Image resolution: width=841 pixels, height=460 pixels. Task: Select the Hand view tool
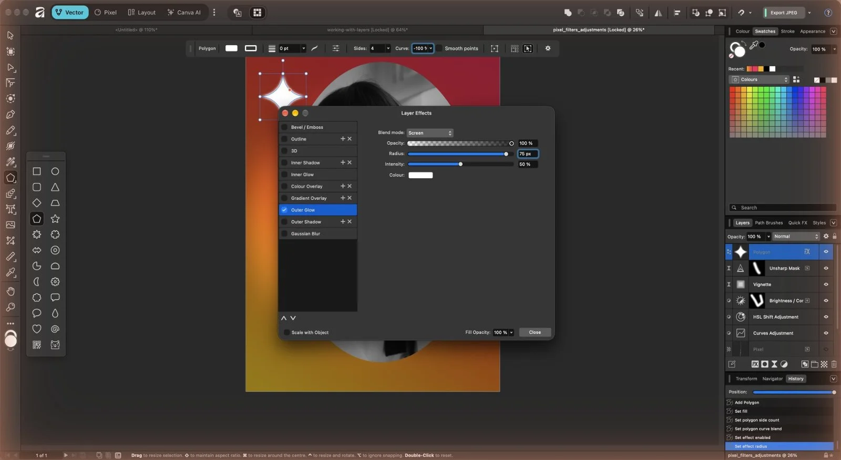point(11,291)
